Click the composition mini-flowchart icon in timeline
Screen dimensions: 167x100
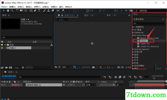tap(105, 77)
